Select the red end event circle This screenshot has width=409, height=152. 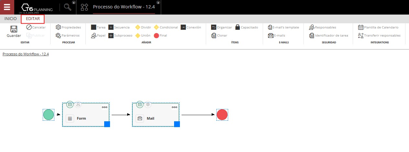pos(222,114)
